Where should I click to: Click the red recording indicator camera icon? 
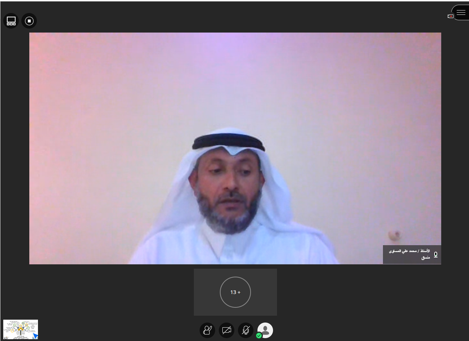[x=451, y=16]
